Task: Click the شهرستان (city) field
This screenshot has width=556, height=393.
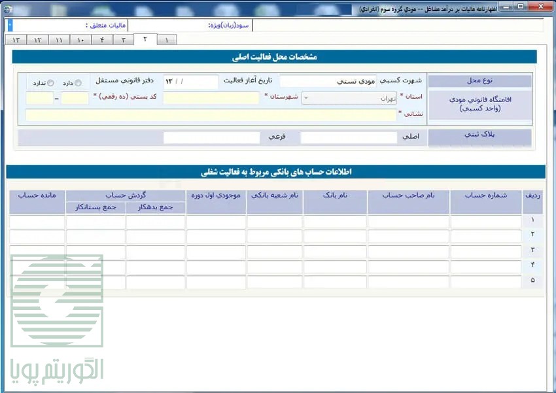Action: click(211, 98)
